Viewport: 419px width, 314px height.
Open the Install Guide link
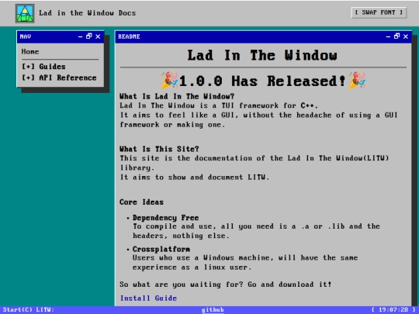point(148,298)
